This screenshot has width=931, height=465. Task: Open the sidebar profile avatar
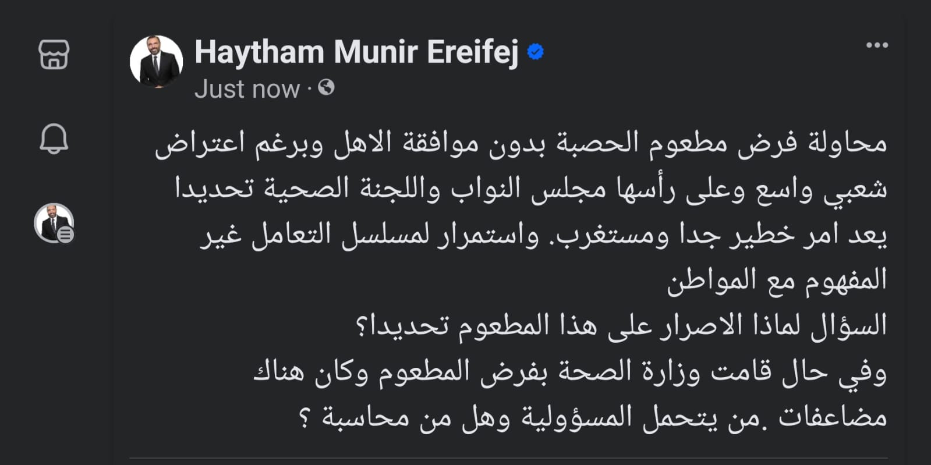pyautogui.click(x=52, y=222)
